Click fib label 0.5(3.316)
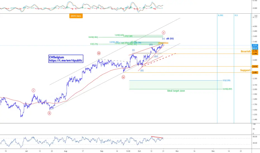This screenshot has height=153, width=260. 94,44
